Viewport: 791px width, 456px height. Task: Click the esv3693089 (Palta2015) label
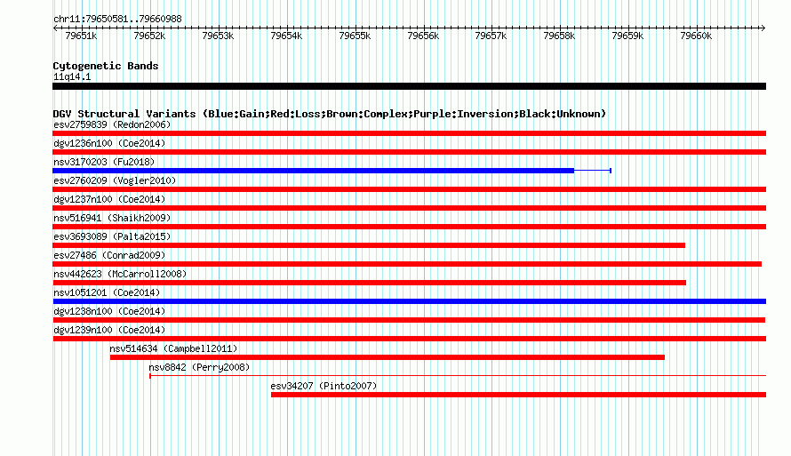click(112, 236)
